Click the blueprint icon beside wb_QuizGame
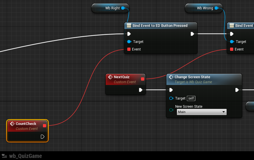254x160 pixels. click(4, 156)
